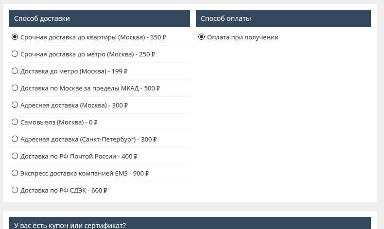Screen dimensions: 384x229
Task: Select radio for Срочная доставка до метро
Action: [15, 54]
